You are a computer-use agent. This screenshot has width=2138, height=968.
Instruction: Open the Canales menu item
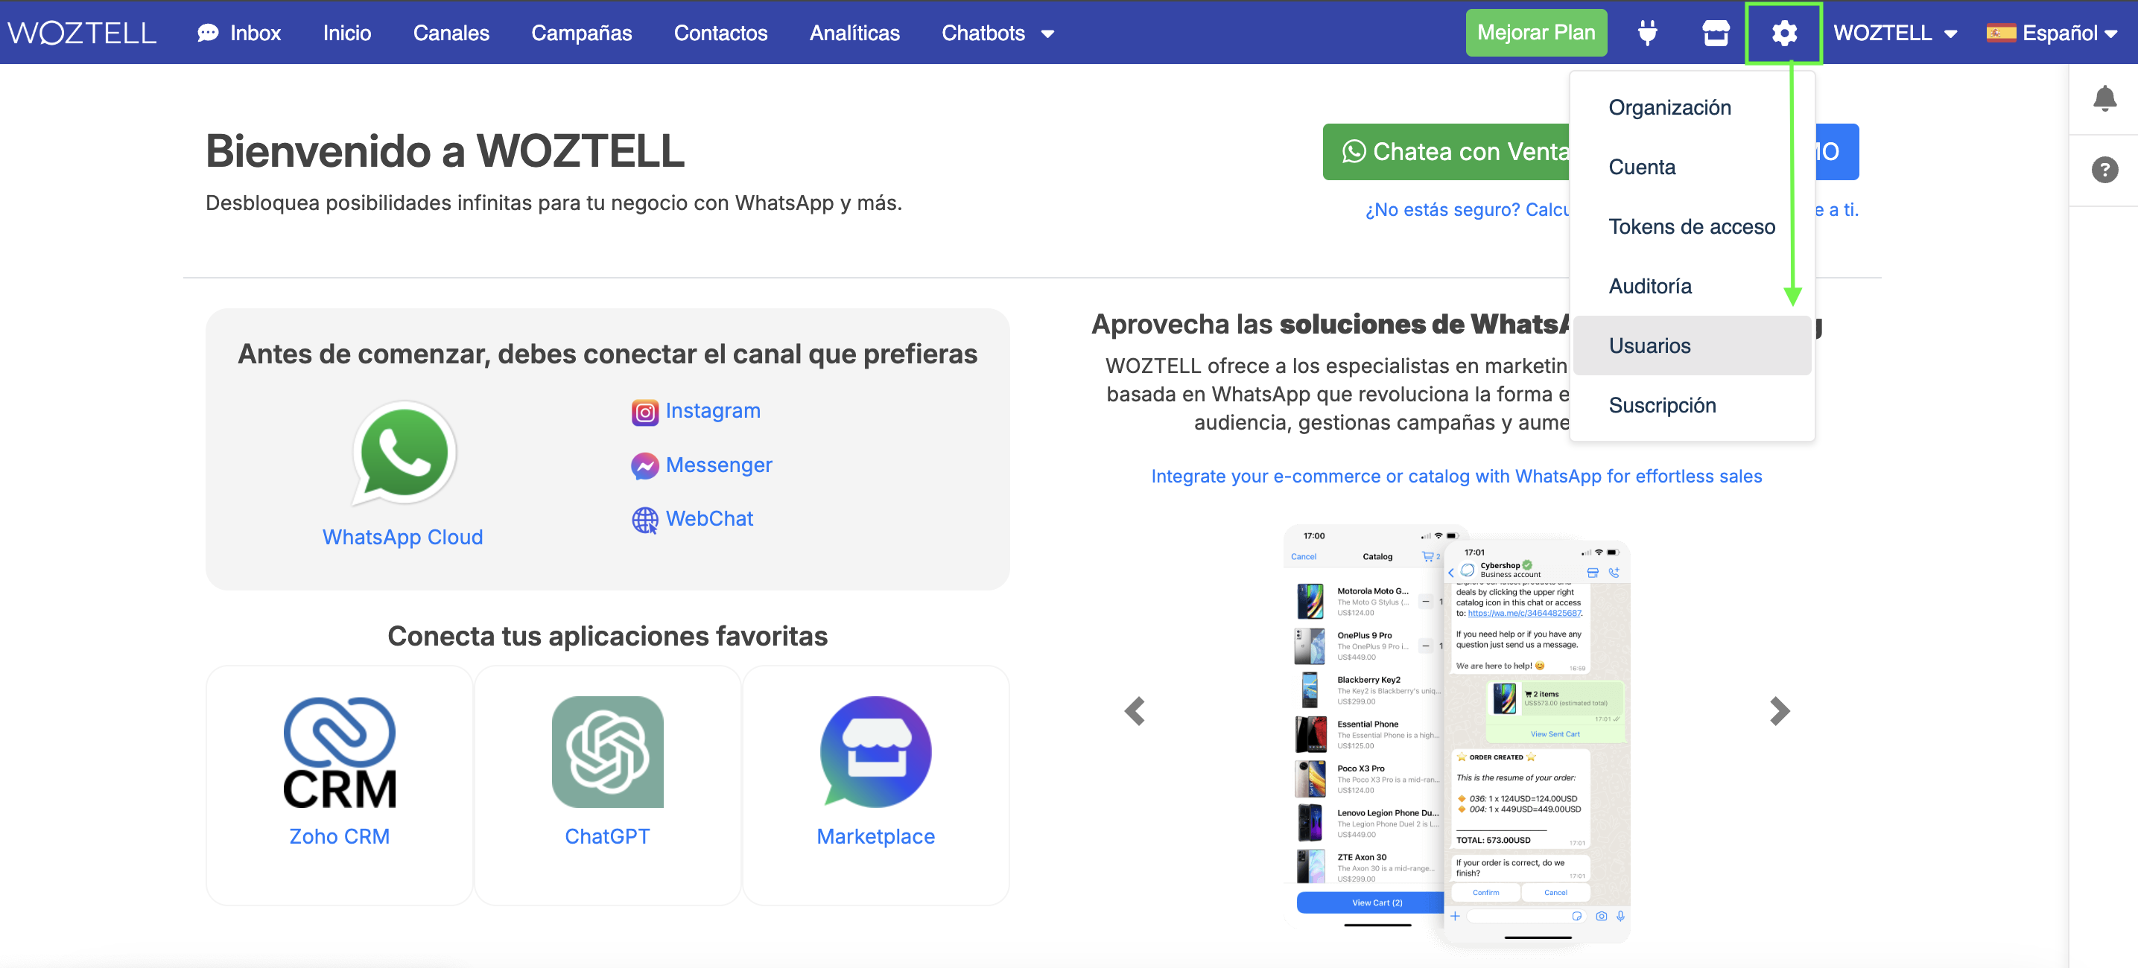451,34
